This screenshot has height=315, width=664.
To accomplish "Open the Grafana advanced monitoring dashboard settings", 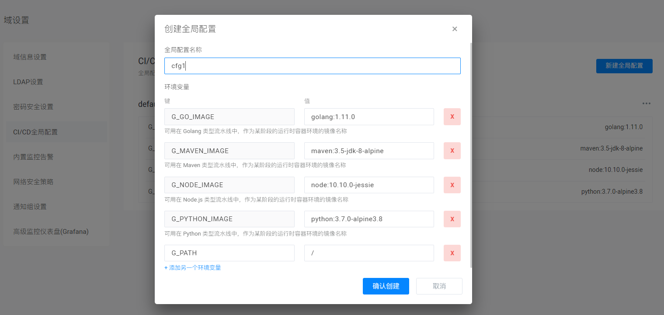I will 46,231.
